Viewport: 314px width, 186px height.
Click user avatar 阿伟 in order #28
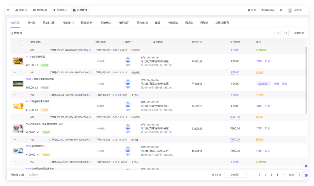(x=128, y=149)
